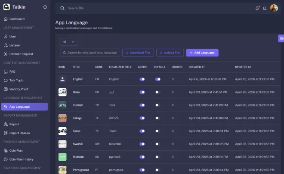Click the Portuguese title cell
Screen dimensions: 284x174
click(x=81, y=170)
